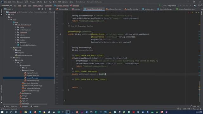The width and height of the screenshot is (203, 114).
Task: Open the TODO tool window
Action: [14, 106]
